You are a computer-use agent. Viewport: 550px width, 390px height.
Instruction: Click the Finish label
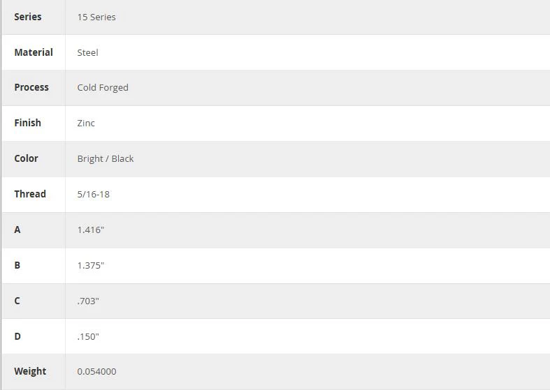click(27, 123)
